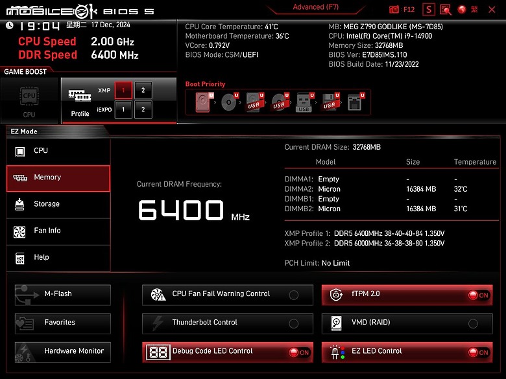The width and height of the screenshot is (506, 379).
Task: Click the 31°C temperature of DIMMB2
Action: coord(461,209)
